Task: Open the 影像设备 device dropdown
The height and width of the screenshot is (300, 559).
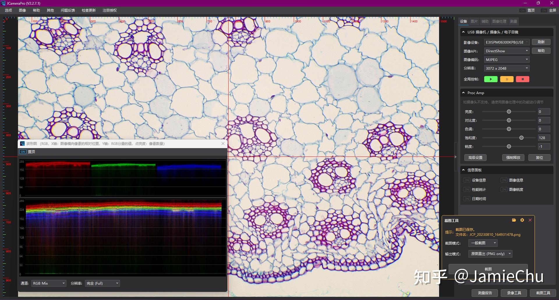Action: (x=507, y=42)
